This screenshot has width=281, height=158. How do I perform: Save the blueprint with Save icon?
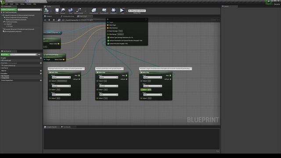coord(57,11)
